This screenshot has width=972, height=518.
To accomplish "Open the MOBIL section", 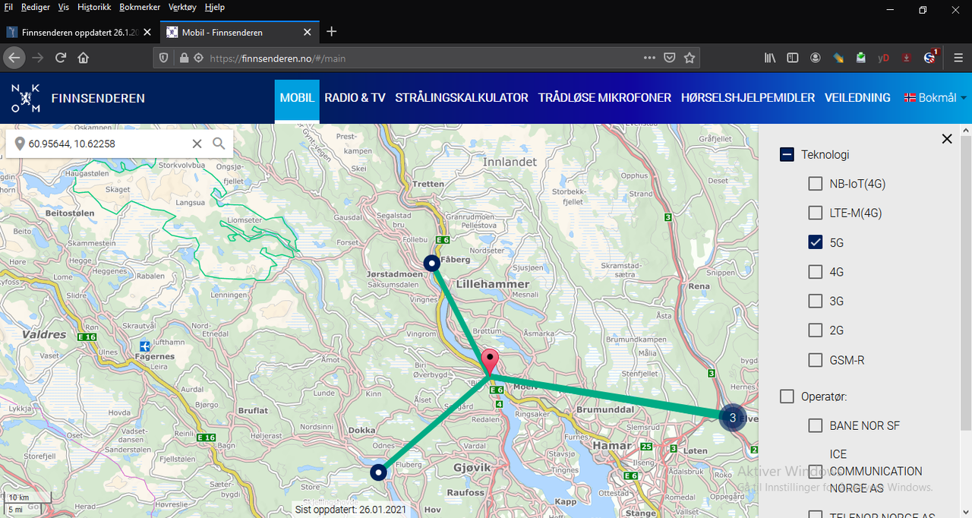I will click(x=297, y=98).
